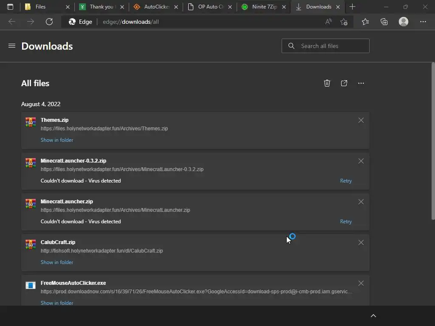435x326 pixels.
Task: Click the page's vertical scrollbar
Action: point(433,140)
